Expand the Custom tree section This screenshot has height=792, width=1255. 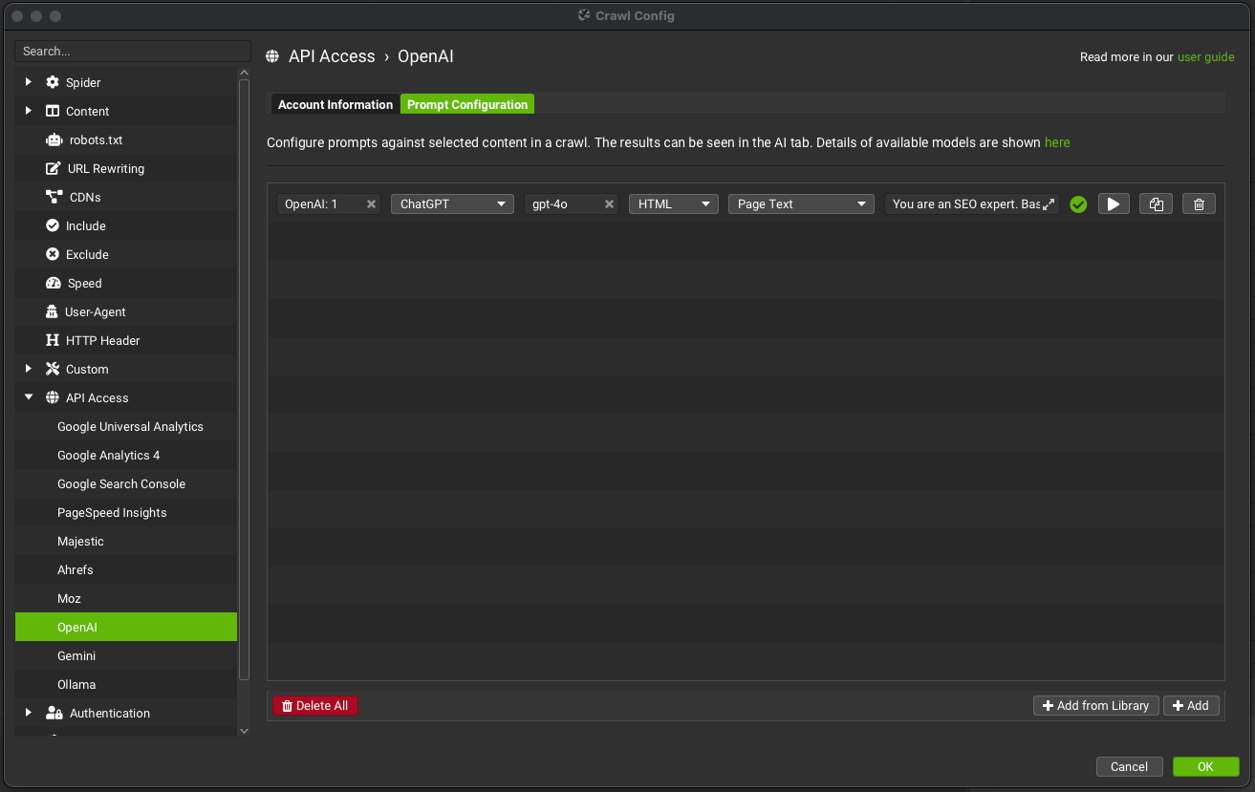click(x=29, y=369)
